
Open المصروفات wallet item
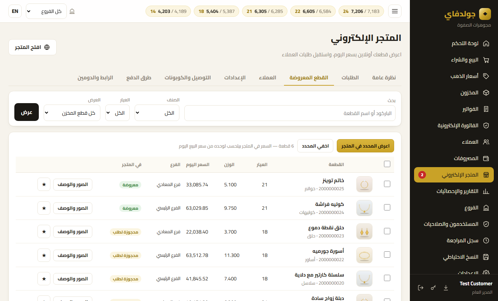coord(454,158)
